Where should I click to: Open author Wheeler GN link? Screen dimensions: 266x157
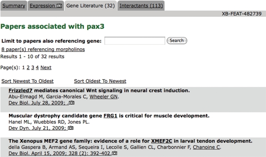point(104,97)
